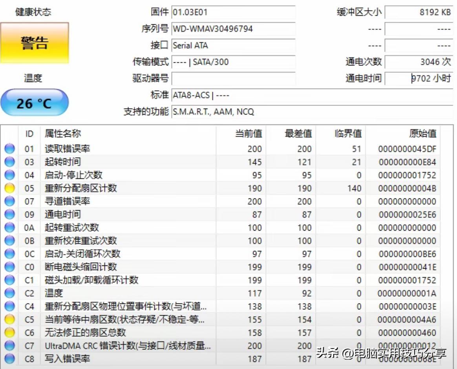Click the 属性名称 column header
Screen dimensions: 457x369
tap(63, 133)
